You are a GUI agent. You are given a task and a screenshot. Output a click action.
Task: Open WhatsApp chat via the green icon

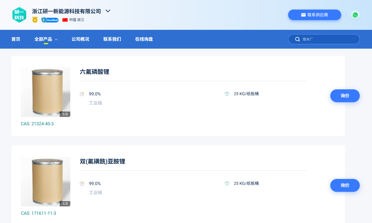(356, 15)
